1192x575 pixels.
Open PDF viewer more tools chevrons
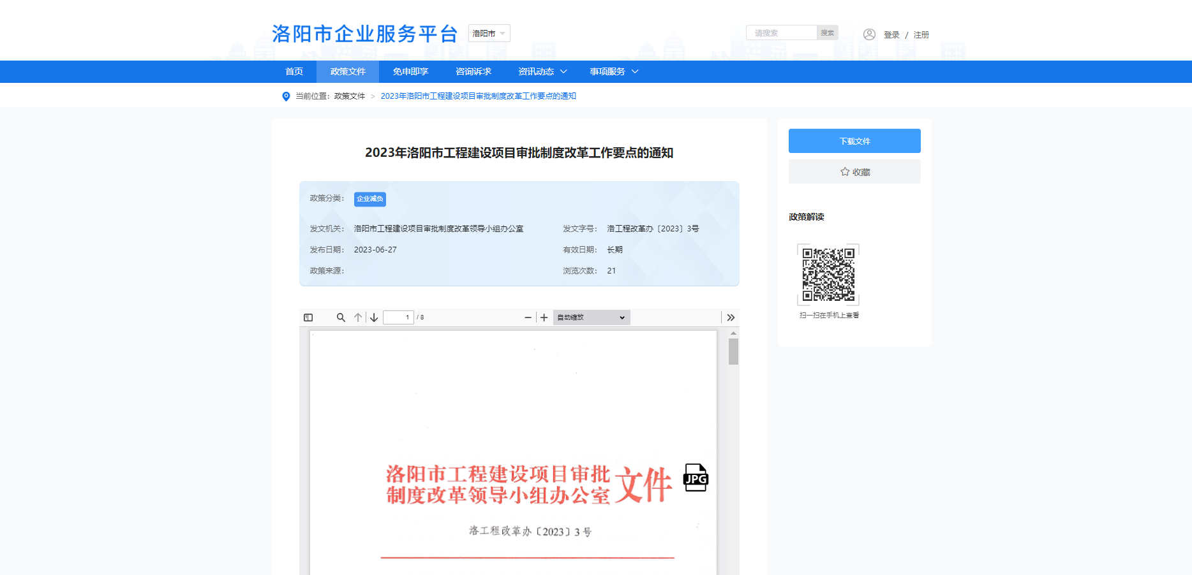coord(731,317)
